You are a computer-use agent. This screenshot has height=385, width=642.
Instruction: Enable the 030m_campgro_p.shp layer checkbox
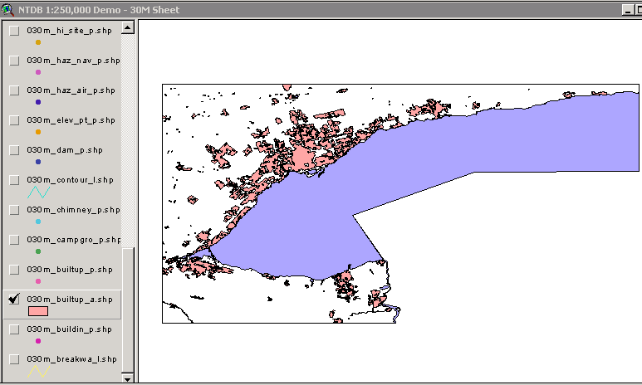[x=14, y=240]
